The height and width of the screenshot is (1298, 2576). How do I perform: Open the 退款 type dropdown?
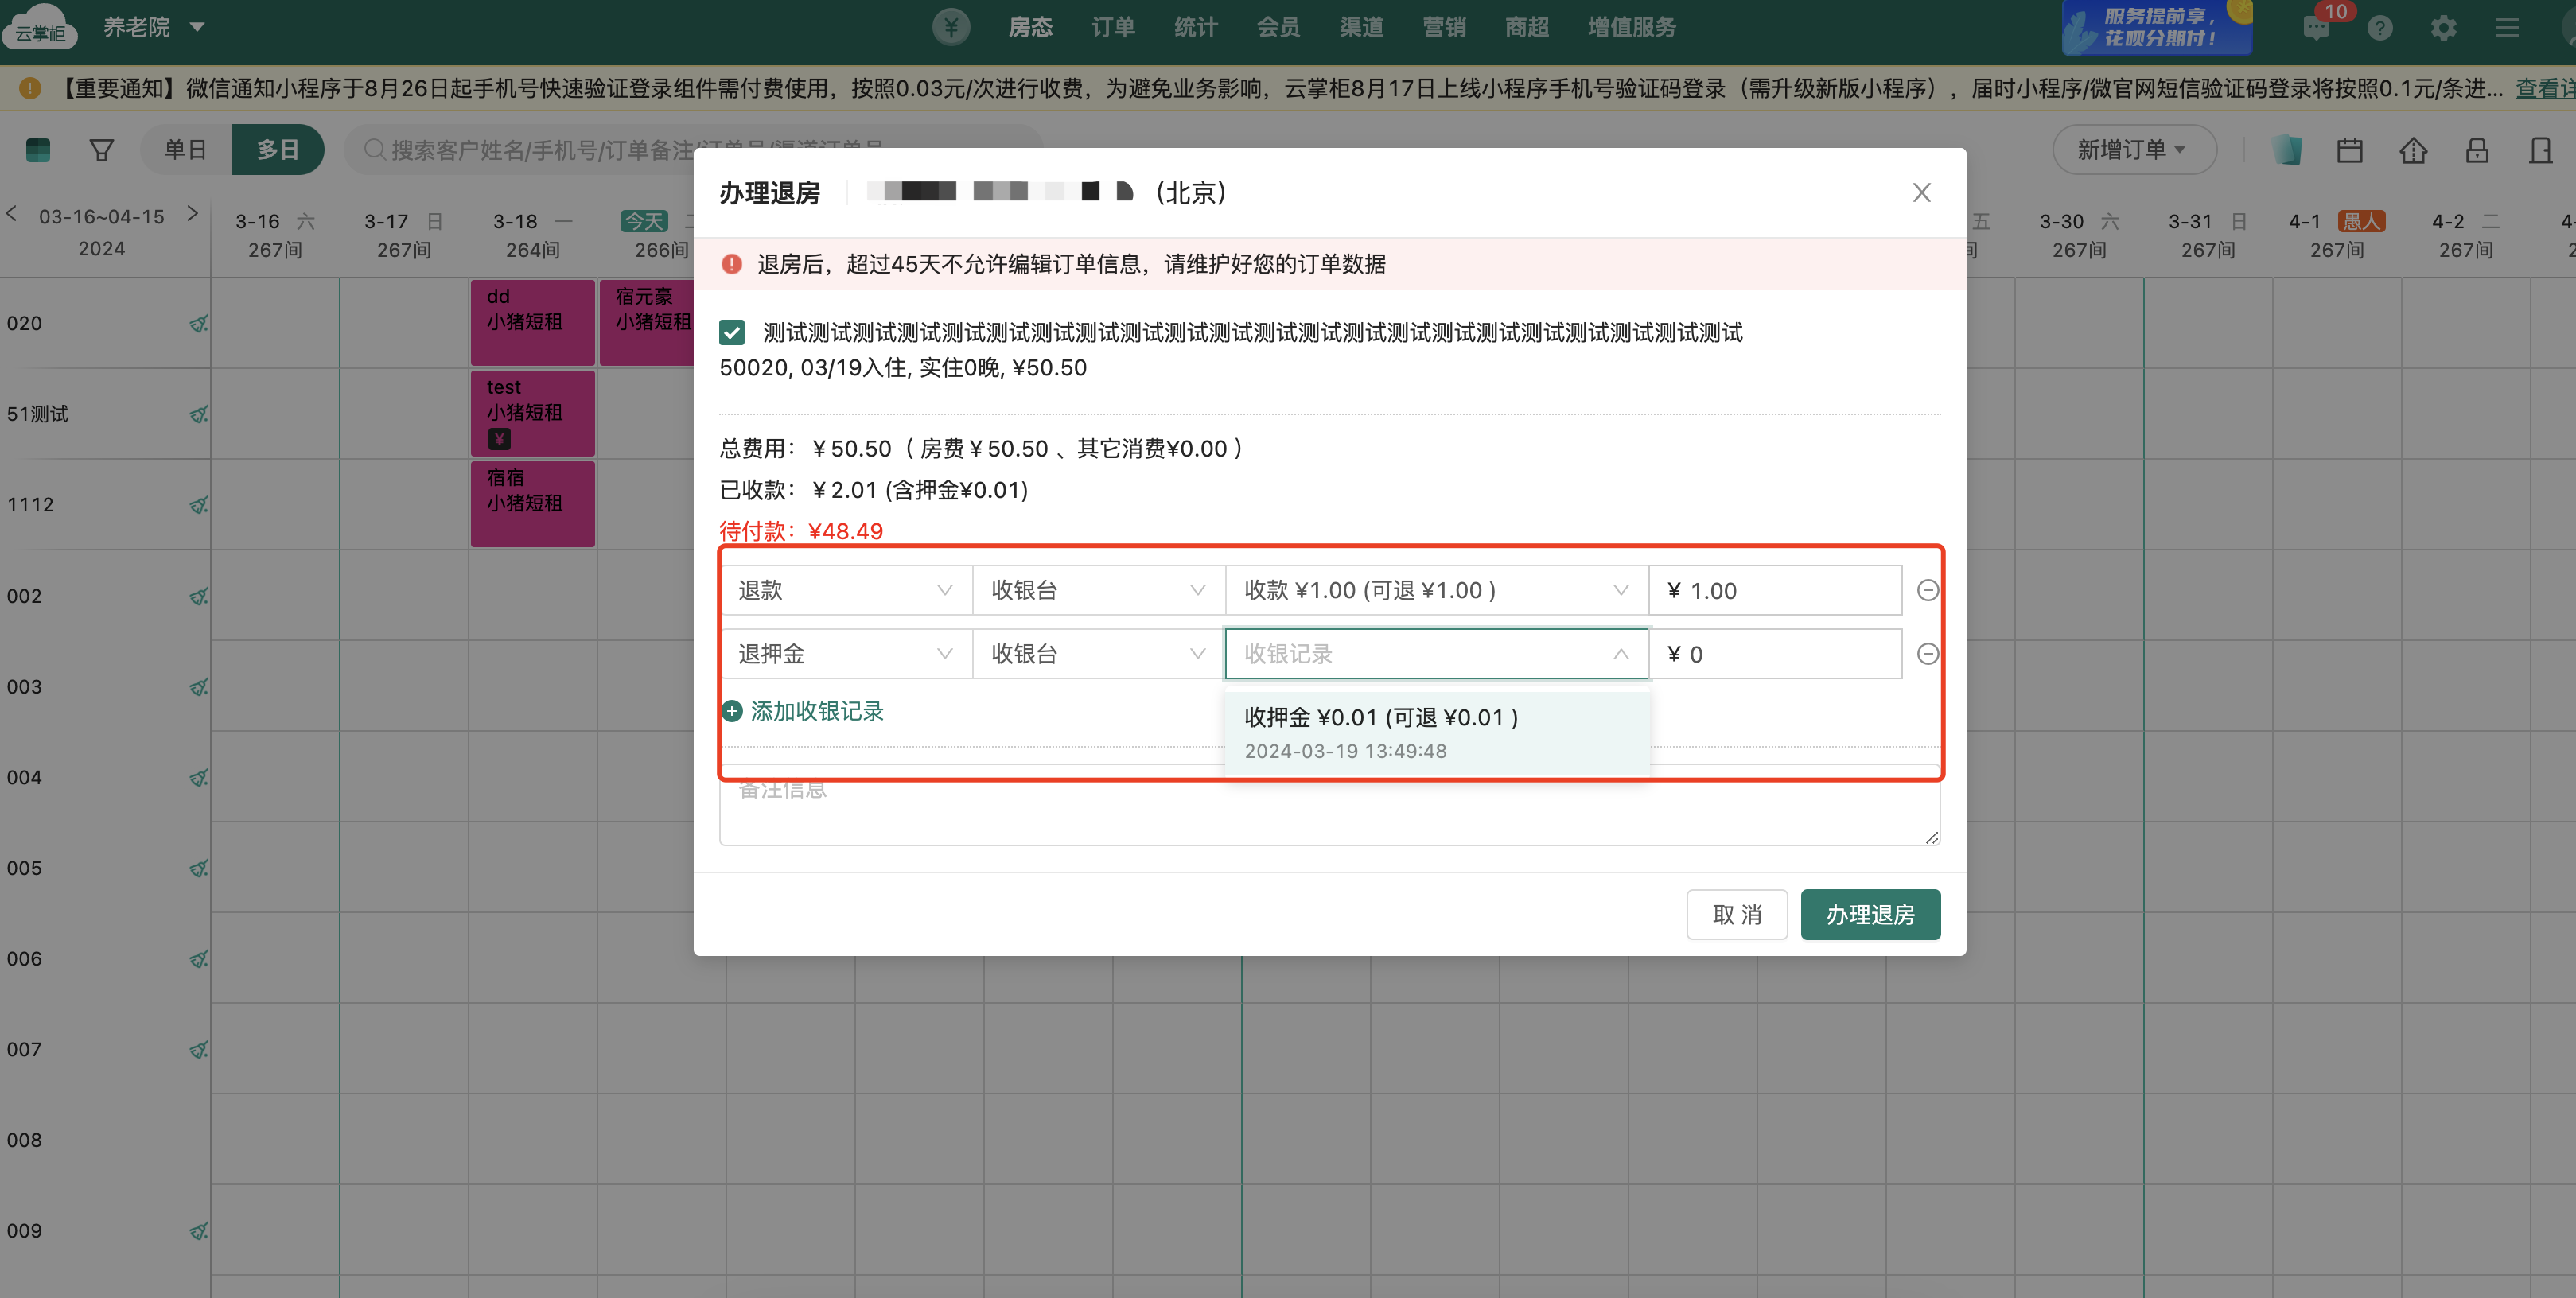(846, 590)
